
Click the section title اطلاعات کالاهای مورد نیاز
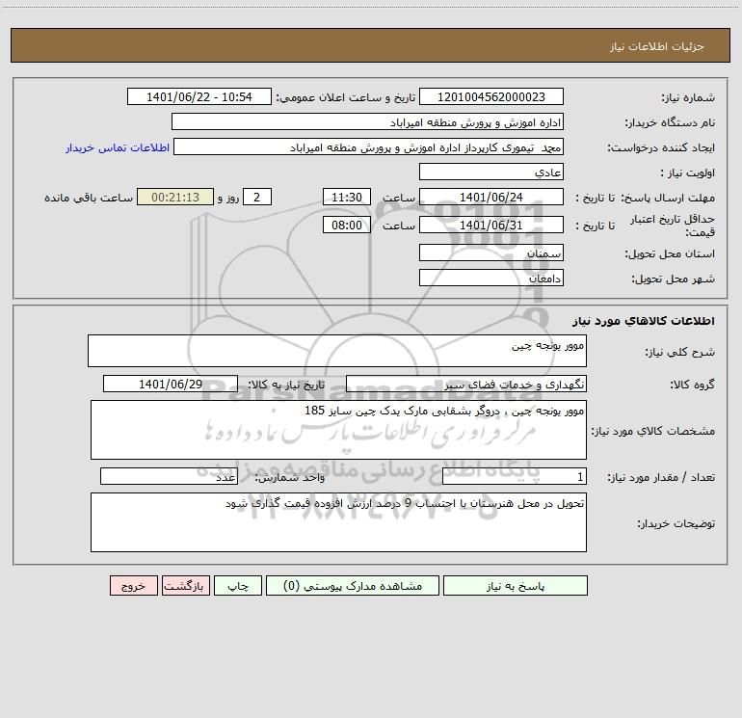click(x=644, y=320)
